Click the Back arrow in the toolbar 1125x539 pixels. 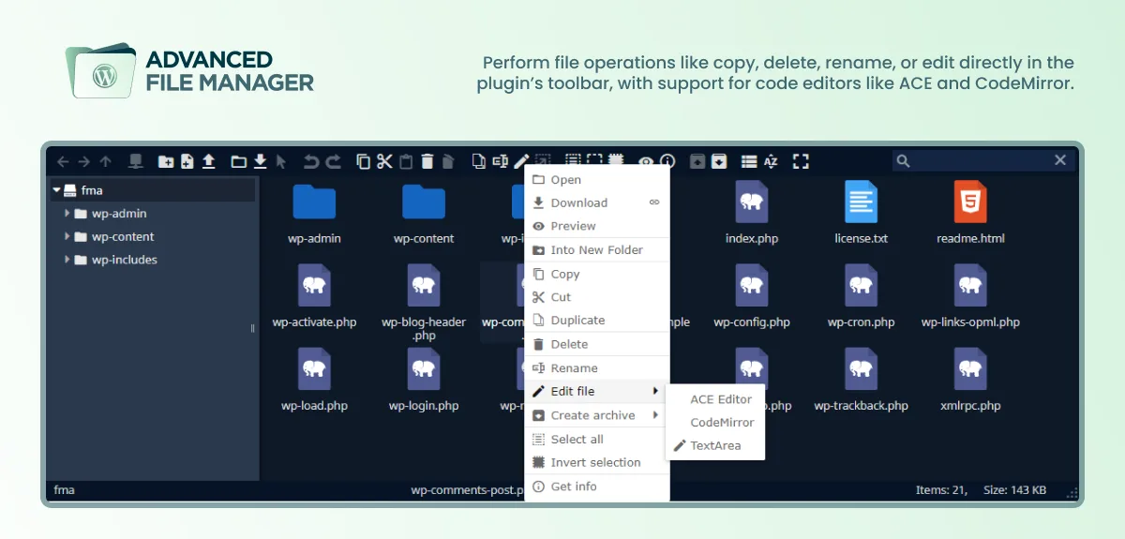coord(63,161)
